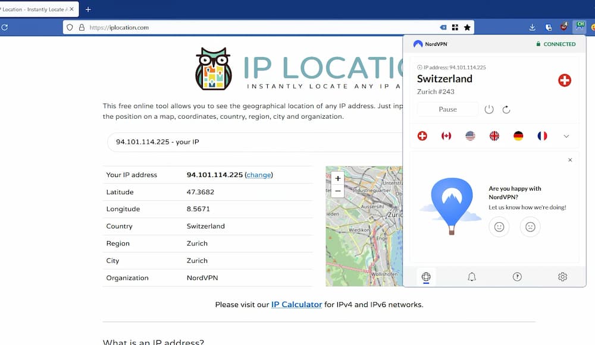Reload the page with the refresh icon
Screen dimensions: 595x345
tap(5, 27)
